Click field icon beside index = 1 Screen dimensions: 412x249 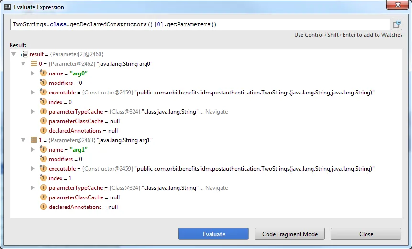tap(43, 178)
